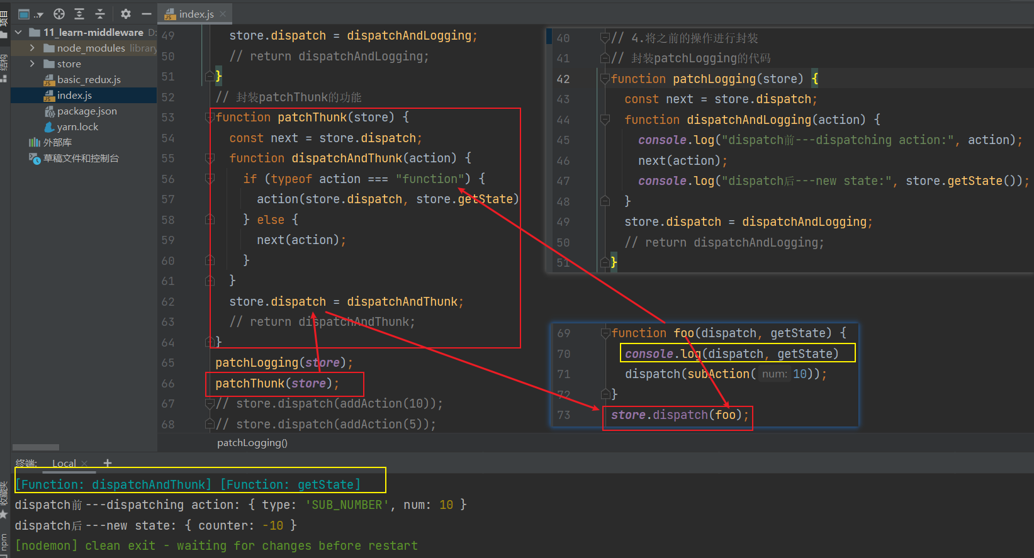The height and width of the screenshot is (558, 1034).
Task: Click the patchLogging() breadcrumb
Action: click(x=252, y=442)
